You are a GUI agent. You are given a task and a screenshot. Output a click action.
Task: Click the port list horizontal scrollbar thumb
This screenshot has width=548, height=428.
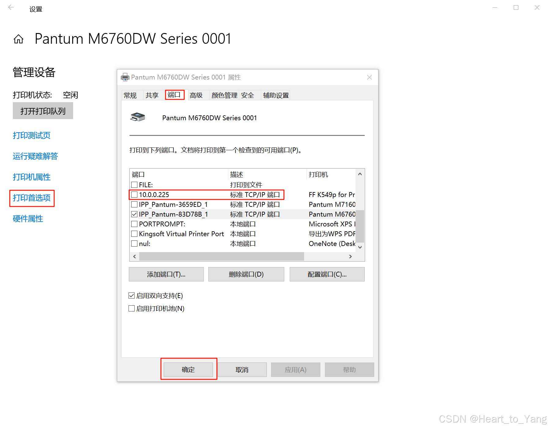pos(222,257)
